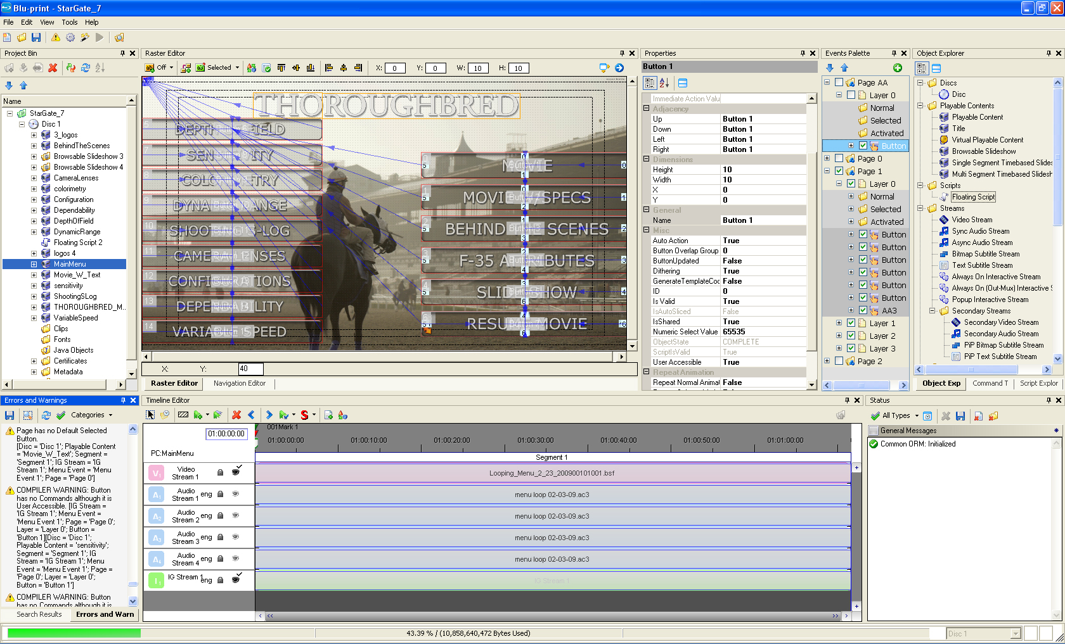Click the timeline timecode field 01:00:00:00
Screen dimensions: 1065x644
[x=226, y=434]
